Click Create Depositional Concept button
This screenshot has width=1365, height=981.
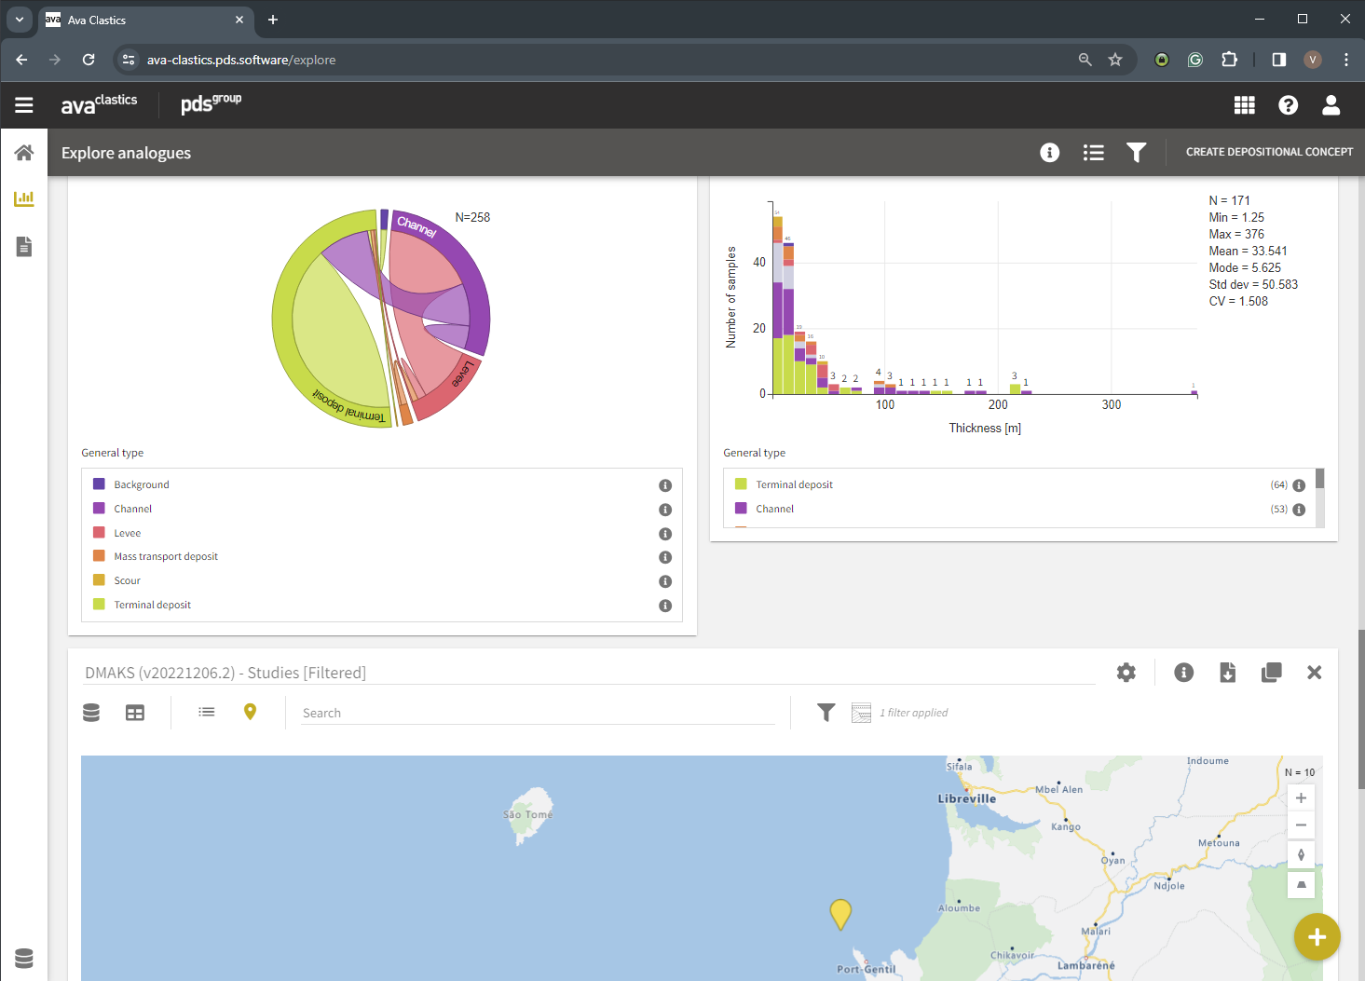1268,152
